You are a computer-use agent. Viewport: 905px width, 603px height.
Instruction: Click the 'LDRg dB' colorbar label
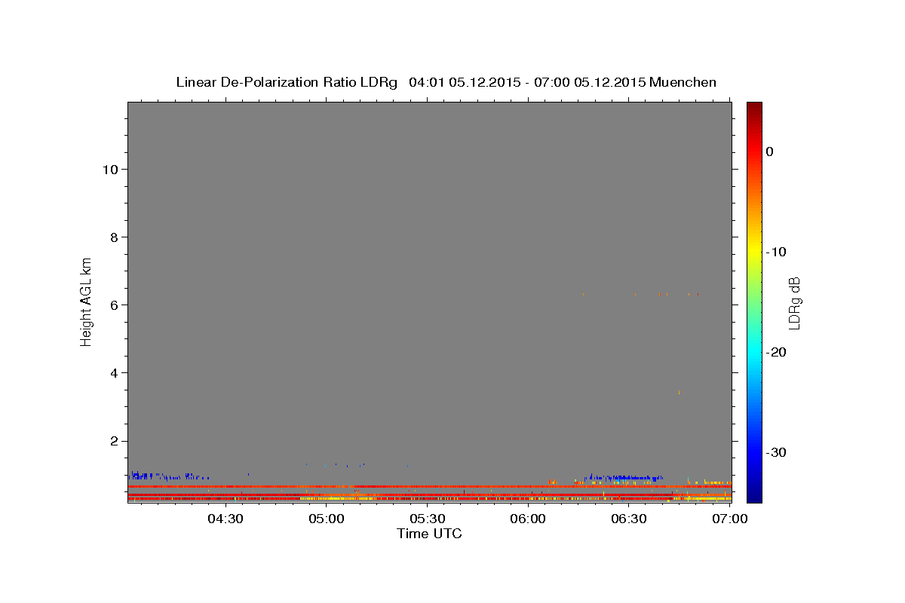click(793, 303)
